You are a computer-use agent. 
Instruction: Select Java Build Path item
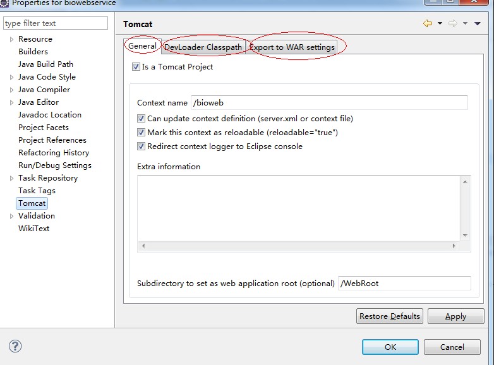pyautogui.click(x=45, y=64)
